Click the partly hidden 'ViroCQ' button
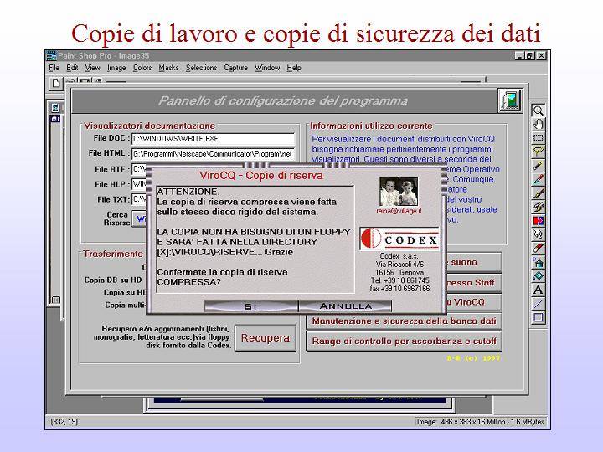The width and height of the screenshot is (603, 452). 474,302
